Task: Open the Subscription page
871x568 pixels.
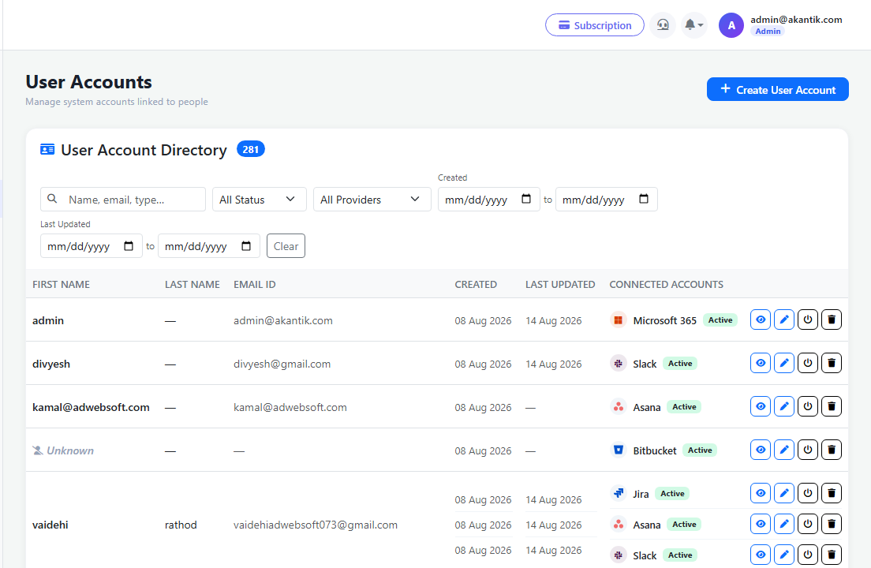Action: (594, 25)
